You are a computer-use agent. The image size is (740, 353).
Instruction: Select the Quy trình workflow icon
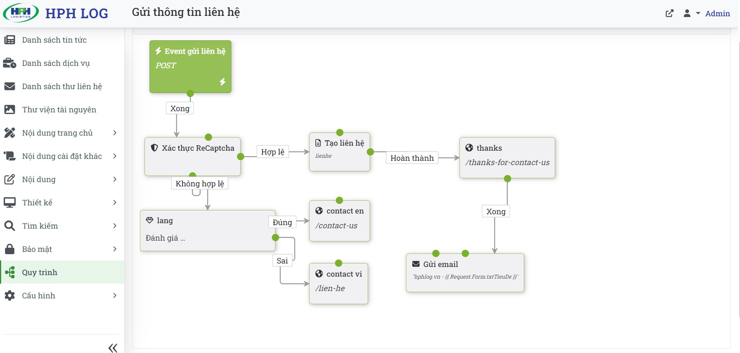coord(10,272)
